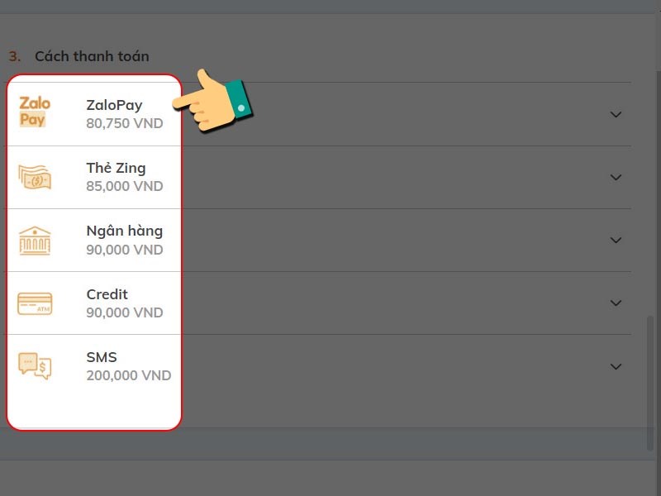661x496 pixels.
Task: Click the Ngân hàng bank building icon
Action: (35, 240)
